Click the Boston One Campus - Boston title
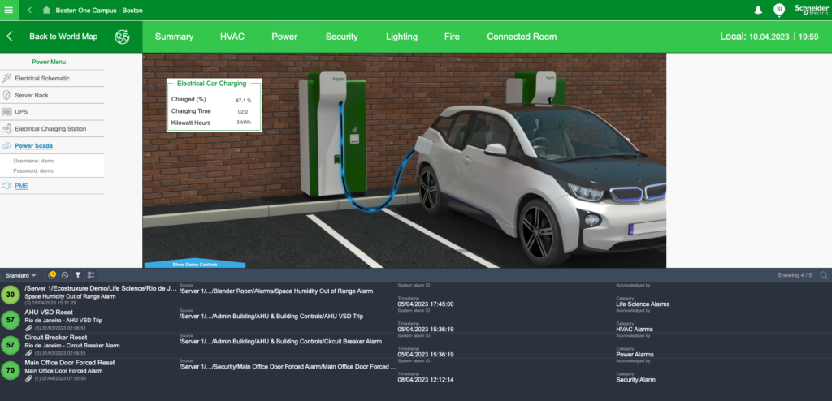The width and height of the screenshot is (832, 401). tap(99, 10)
